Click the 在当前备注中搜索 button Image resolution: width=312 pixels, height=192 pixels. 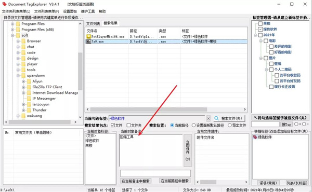tap(136, 181)
